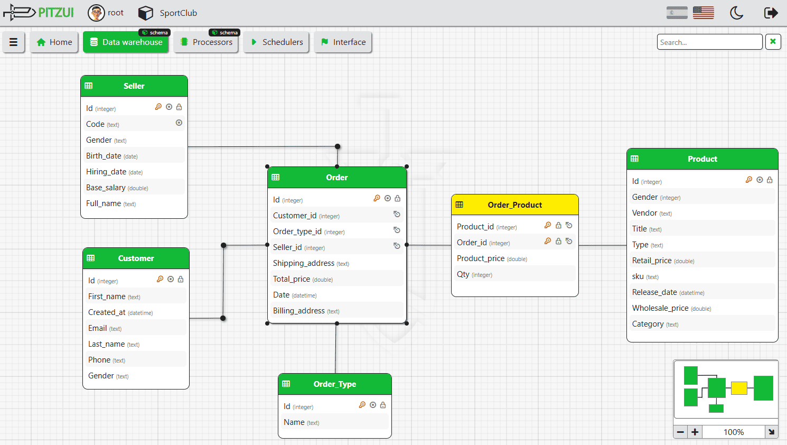This screenshot has width=787, height=445.
Task: Click the Customer table grid icon
Action: (91, 258)
